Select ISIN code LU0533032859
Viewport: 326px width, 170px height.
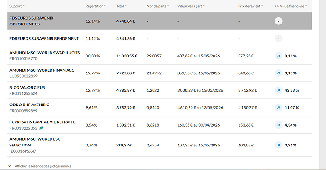pos(24,76)
